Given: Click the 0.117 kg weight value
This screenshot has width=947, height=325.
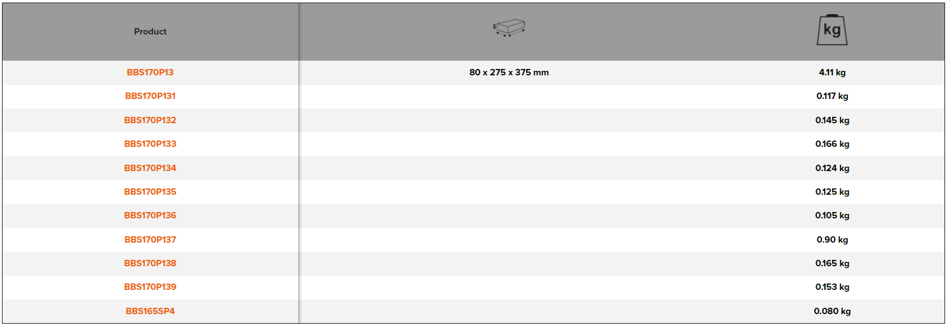Looking at the screenshot, I should coord(832,96).
